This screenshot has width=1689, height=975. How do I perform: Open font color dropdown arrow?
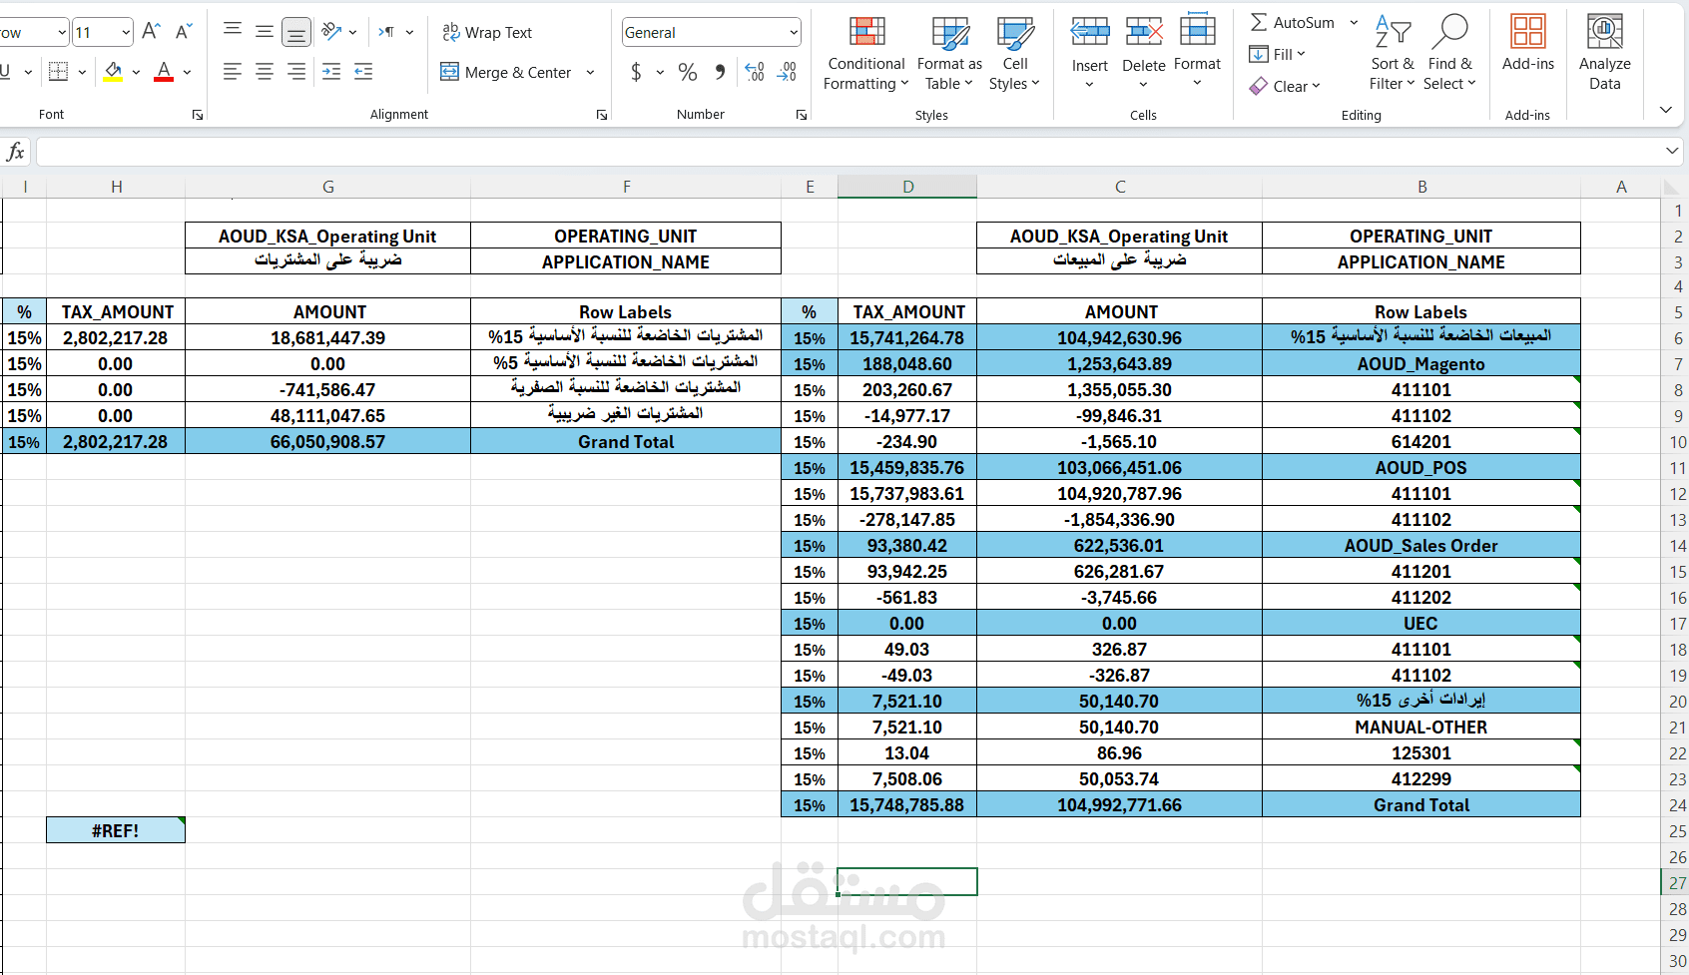click(x=187, y=72)
